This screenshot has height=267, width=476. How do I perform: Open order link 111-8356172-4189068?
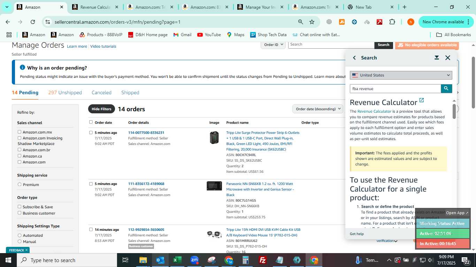(x=146, y=184)
